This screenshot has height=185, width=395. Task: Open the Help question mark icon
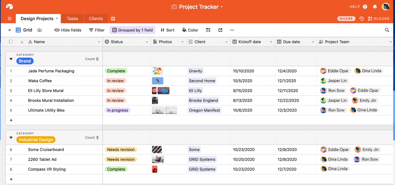365,7
